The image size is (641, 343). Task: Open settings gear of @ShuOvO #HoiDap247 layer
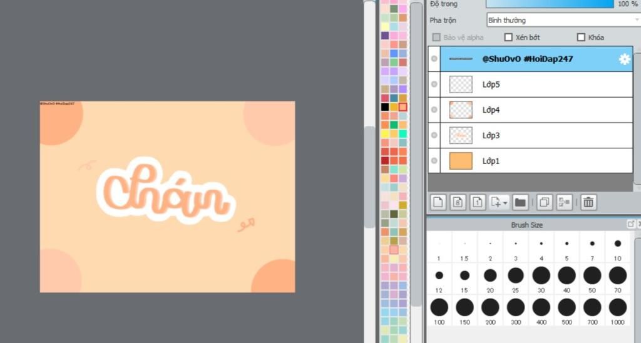tap(624, 59)
